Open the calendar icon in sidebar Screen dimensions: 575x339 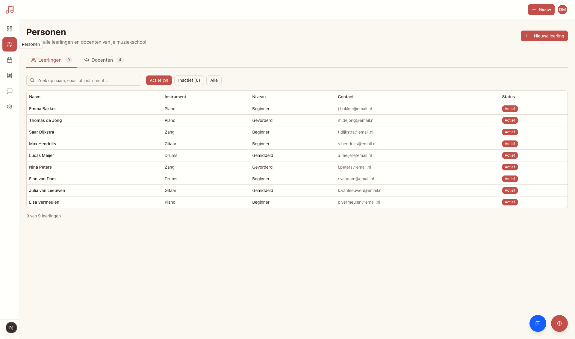[x=10, y=60]
